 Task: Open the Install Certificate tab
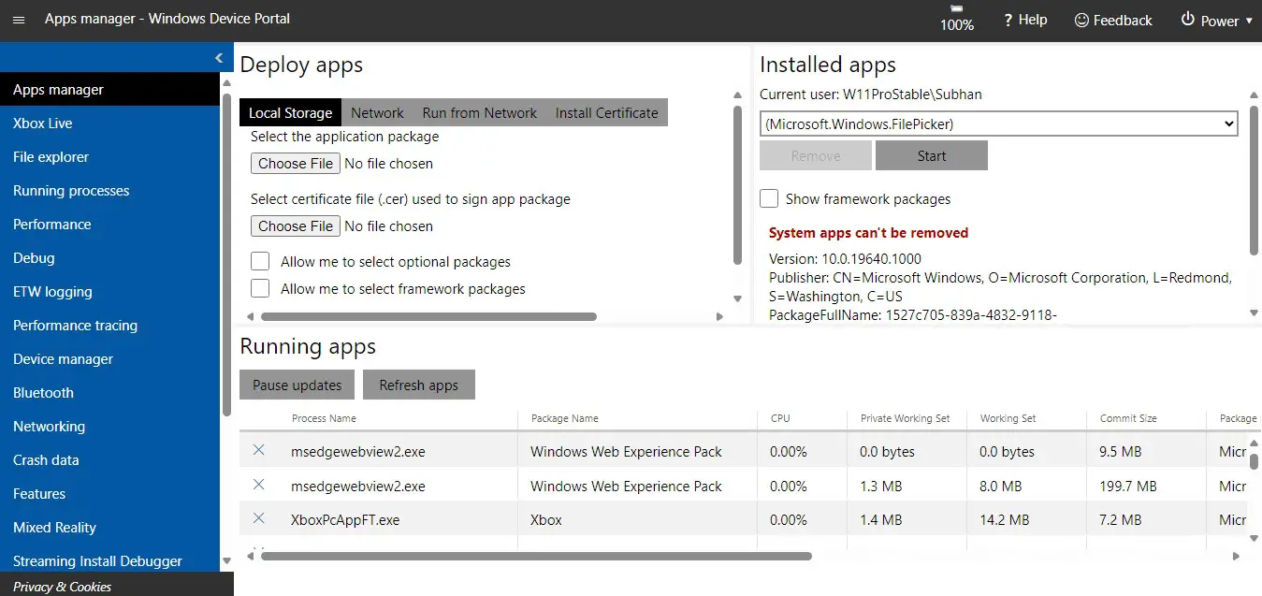pyautogui.click(x=606, y=112)
